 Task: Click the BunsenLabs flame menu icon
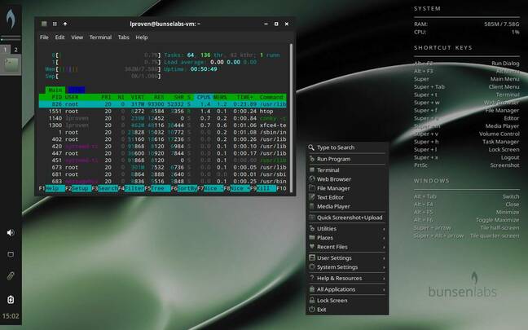coord(10,21)
